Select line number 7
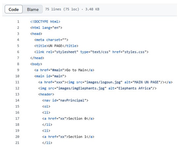The image size is (181, 147). [18, 58]
